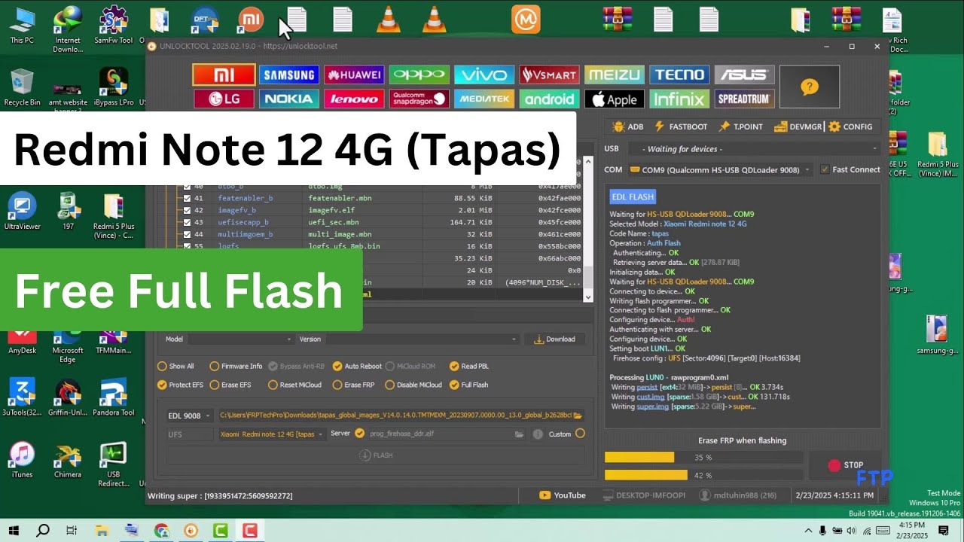Select the ASUS brand logo
The width and height of the screenshot is (964, 542).
pos(744,75)
